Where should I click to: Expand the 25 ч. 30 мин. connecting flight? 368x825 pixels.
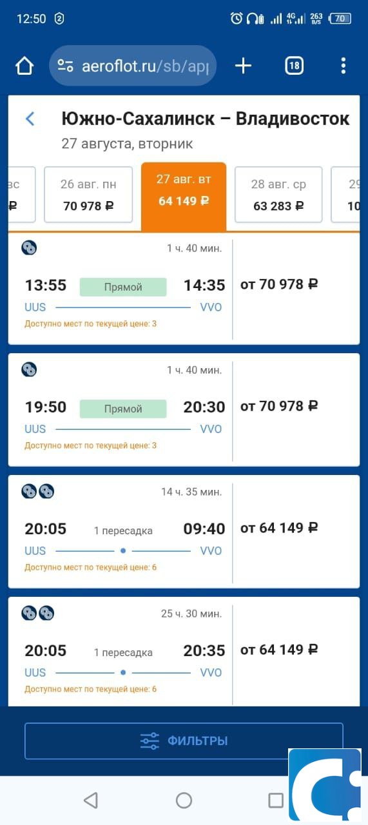(x=120, y=651)
